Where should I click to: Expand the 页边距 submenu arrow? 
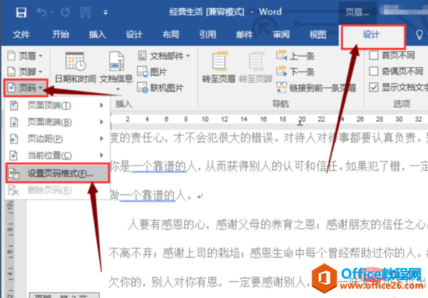click(x=101, y=139)
